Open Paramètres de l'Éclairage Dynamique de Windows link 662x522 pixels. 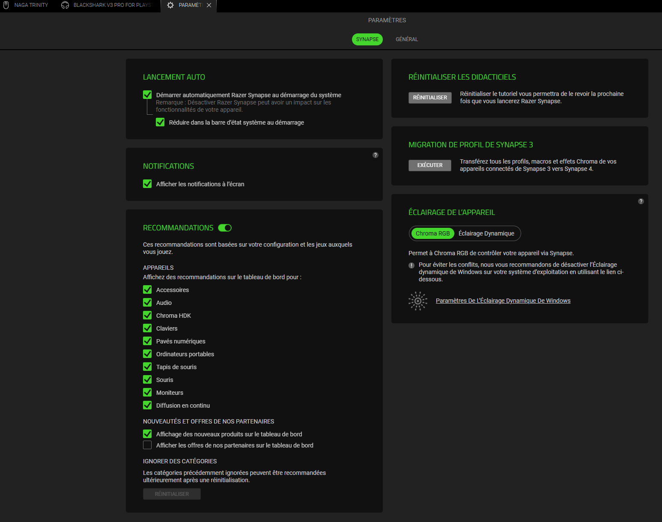click(503, 301)
